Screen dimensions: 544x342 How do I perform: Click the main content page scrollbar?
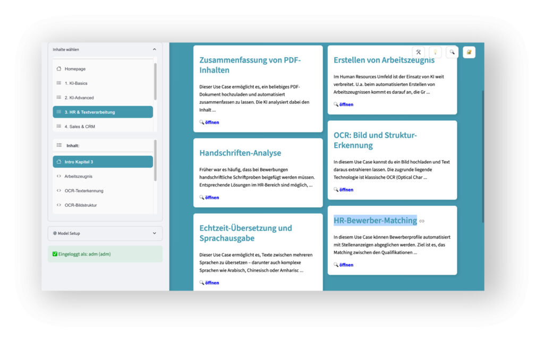pyautogui.click(x=482, y=156)
